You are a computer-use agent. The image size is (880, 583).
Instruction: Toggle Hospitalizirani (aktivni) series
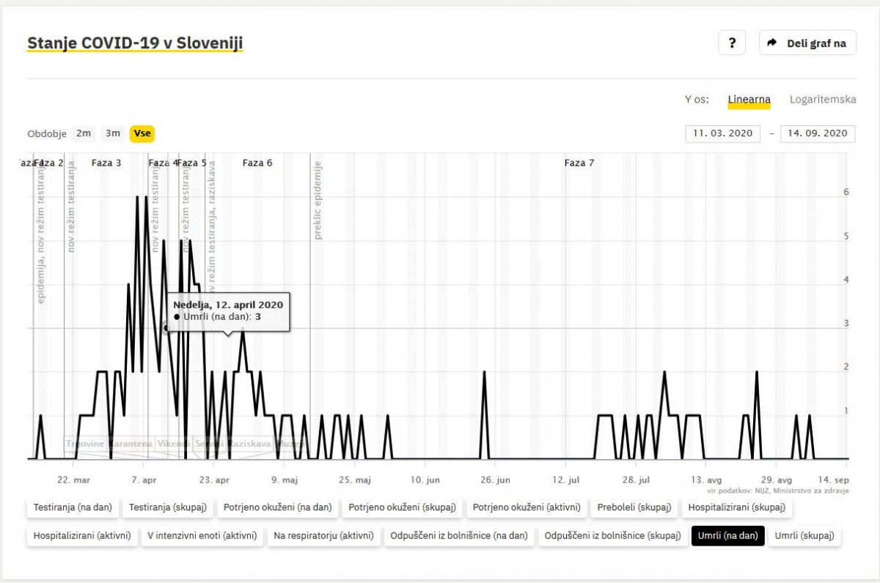(x=82, y=536)
